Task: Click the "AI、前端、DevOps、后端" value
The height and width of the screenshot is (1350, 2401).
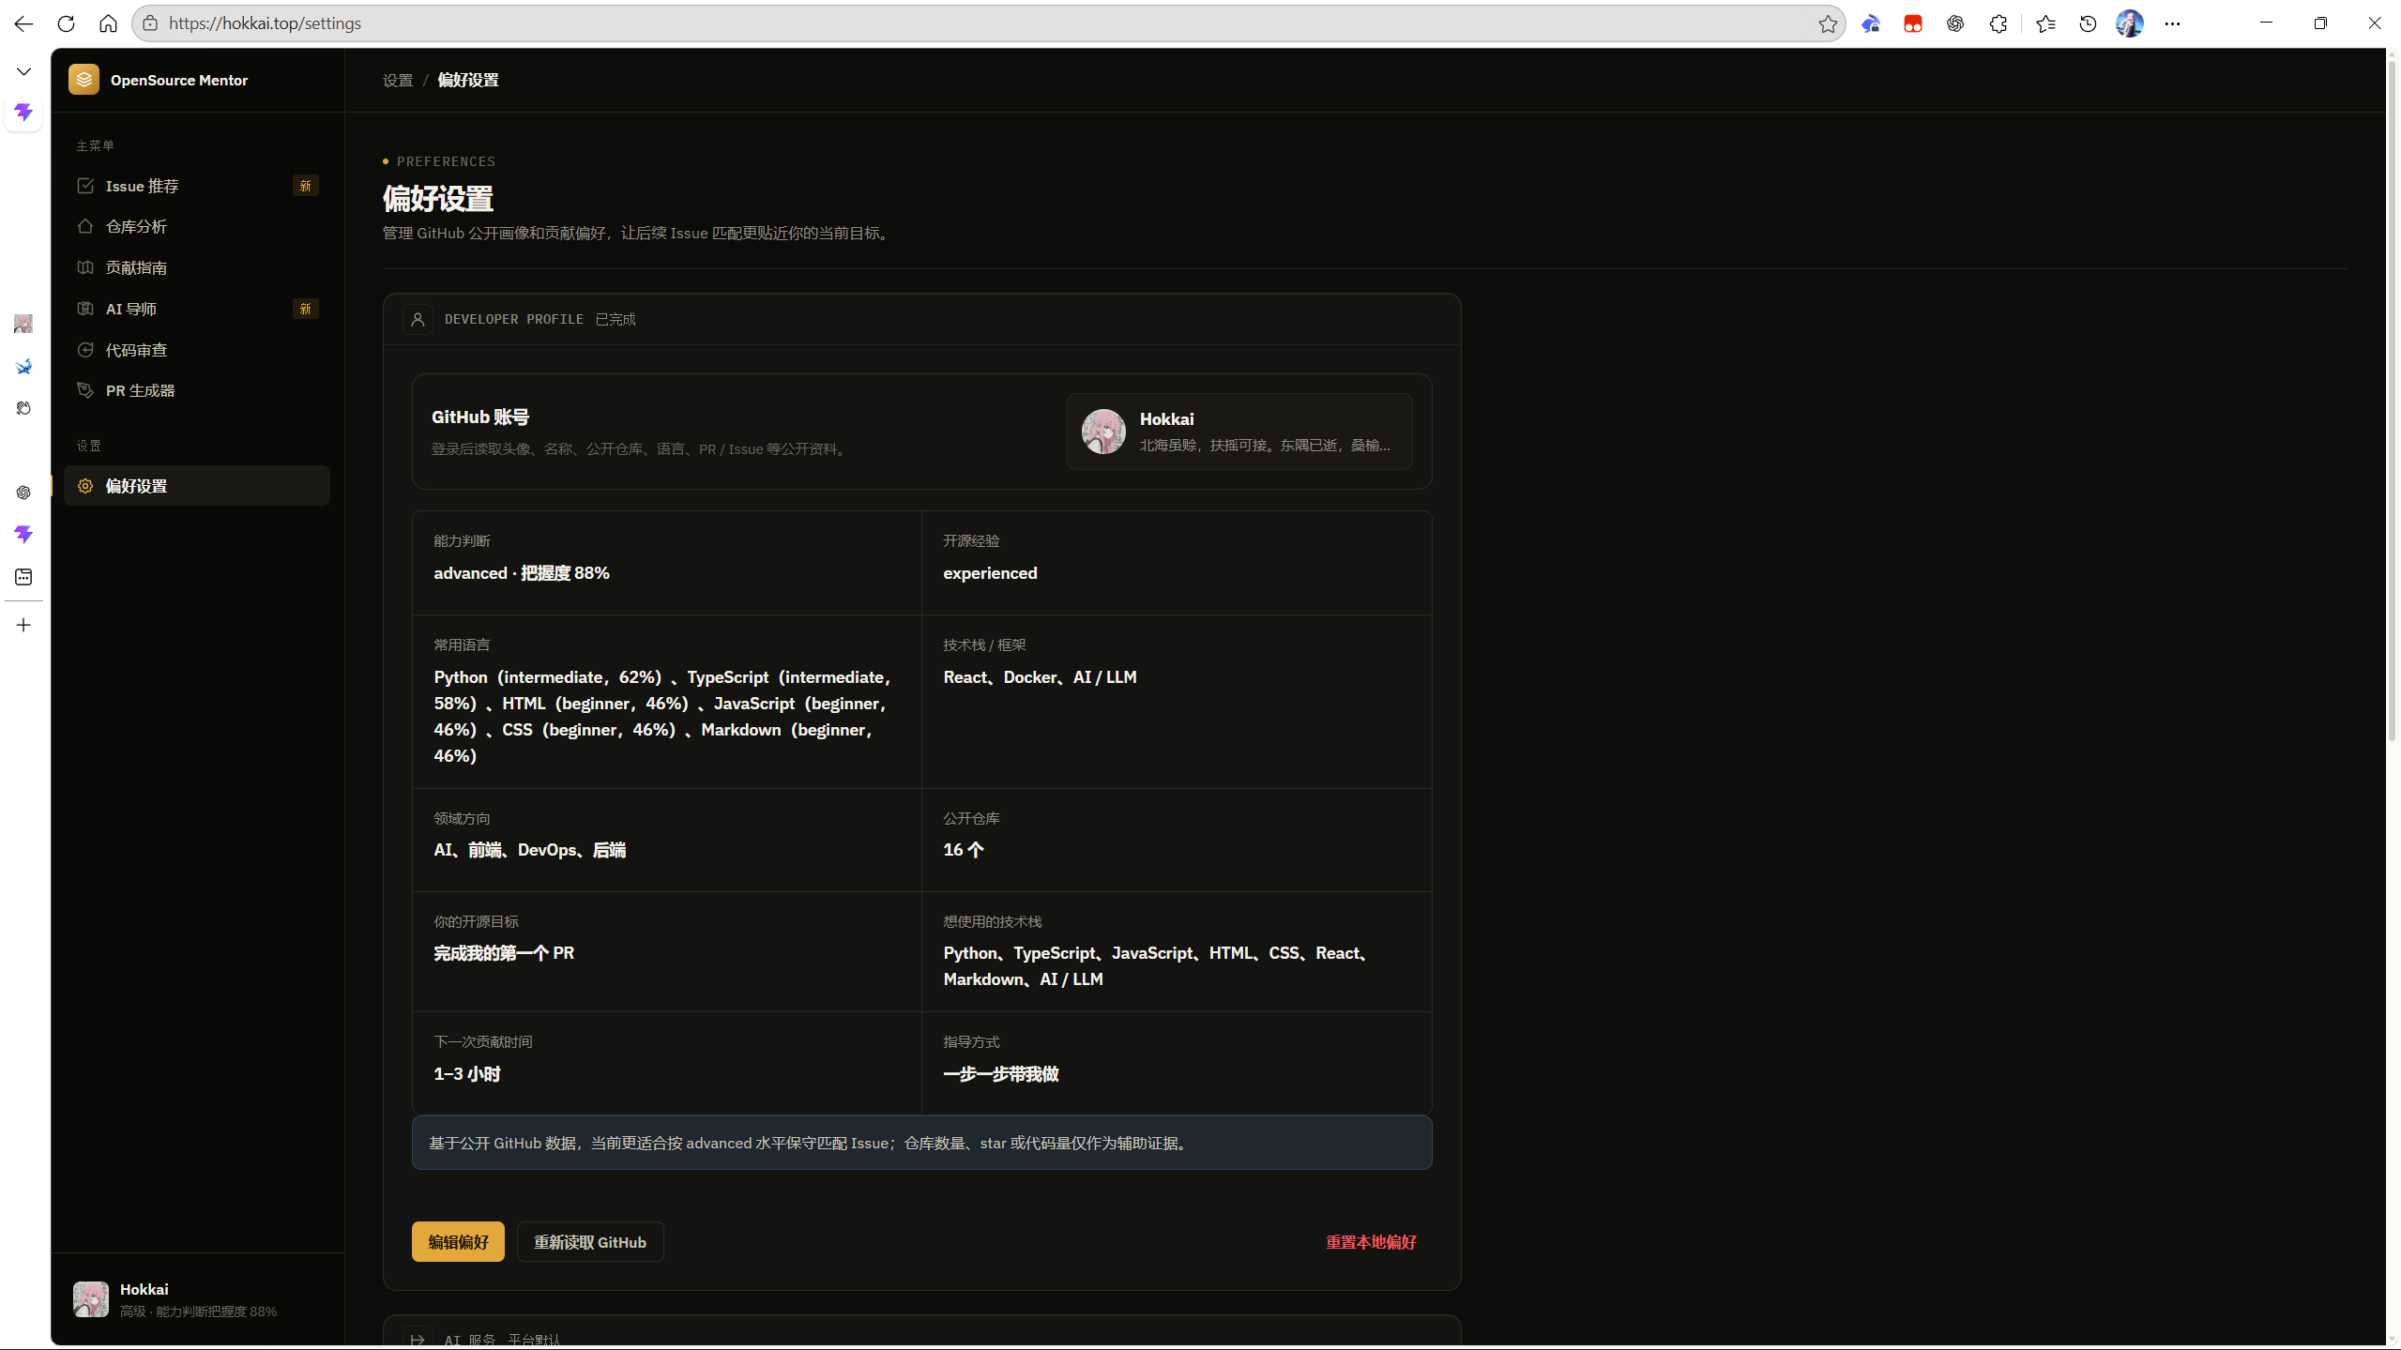Action: (530, 850)
